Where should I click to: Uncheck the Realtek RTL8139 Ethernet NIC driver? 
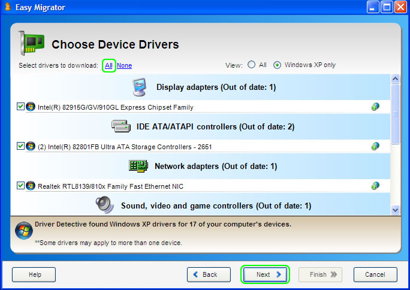pyautogui.click(x=21, y=186)
